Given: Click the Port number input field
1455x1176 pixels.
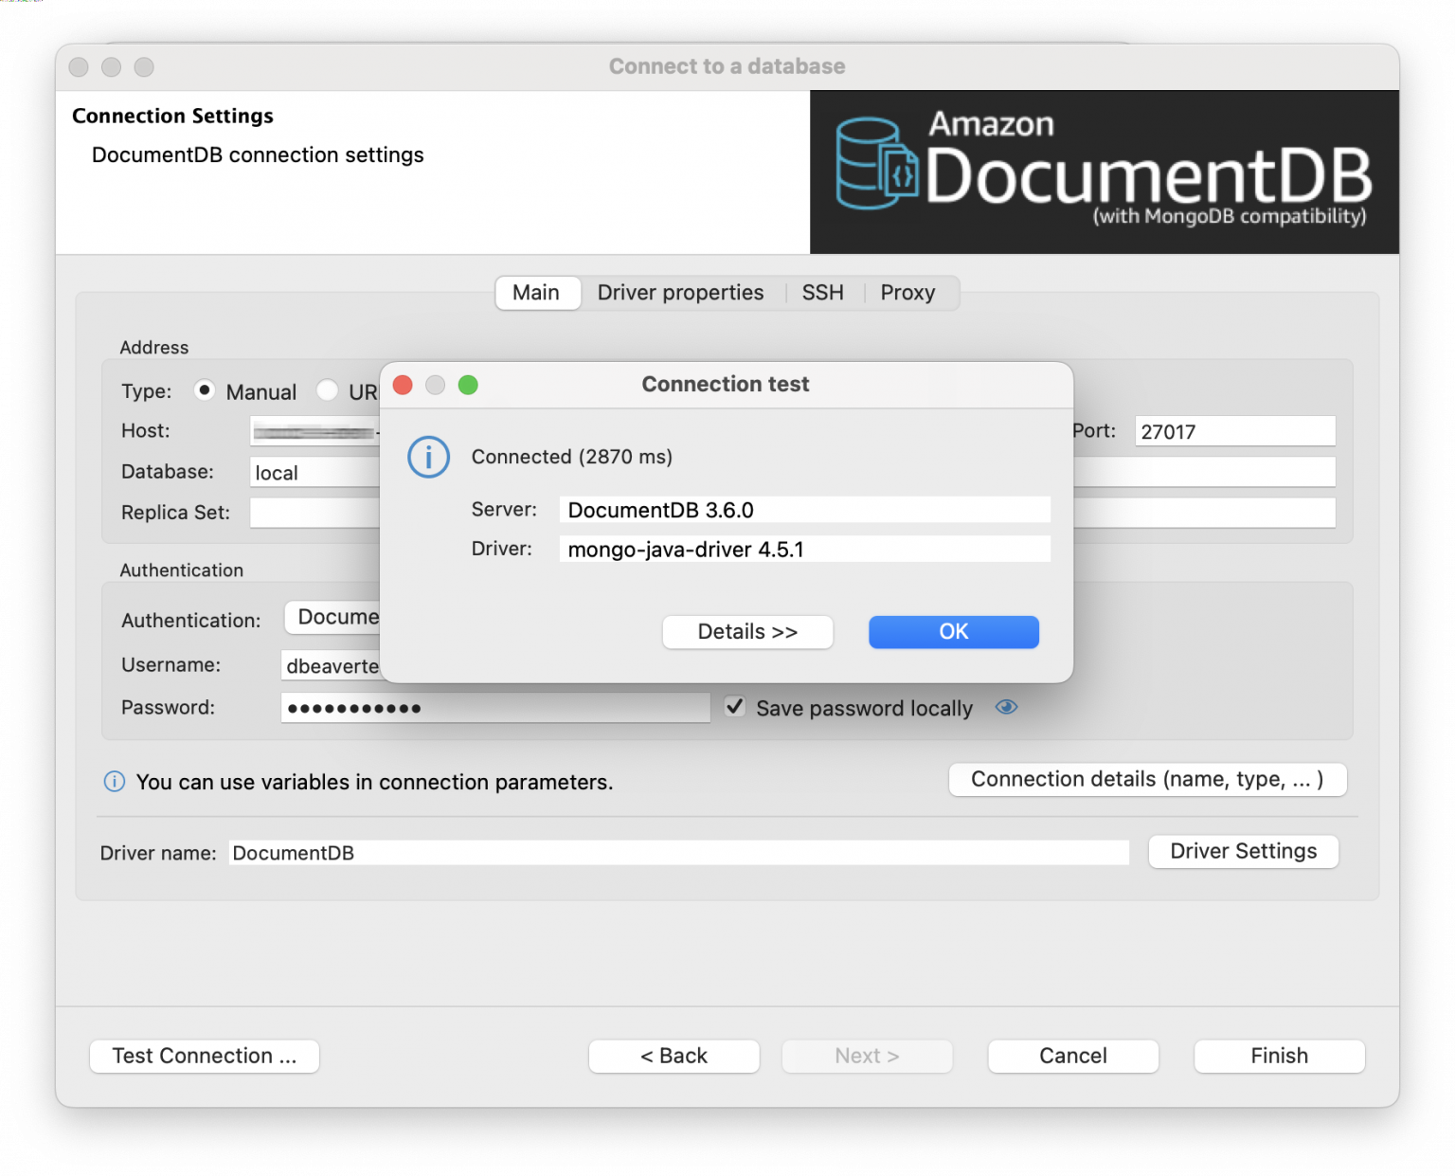Looking at the screenshot, I should 1233,431.
